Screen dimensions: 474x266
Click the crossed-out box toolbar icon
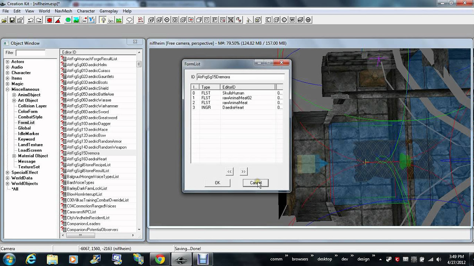tap(231, 20)
